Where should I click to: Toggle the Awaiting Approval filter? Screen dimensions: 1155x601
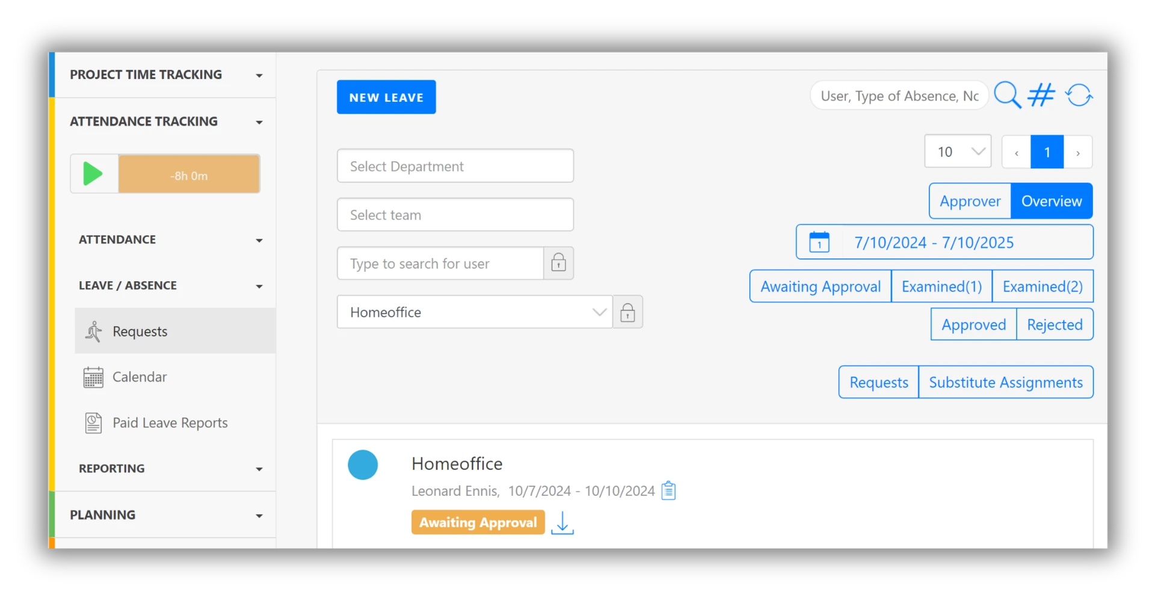[820, 287]
